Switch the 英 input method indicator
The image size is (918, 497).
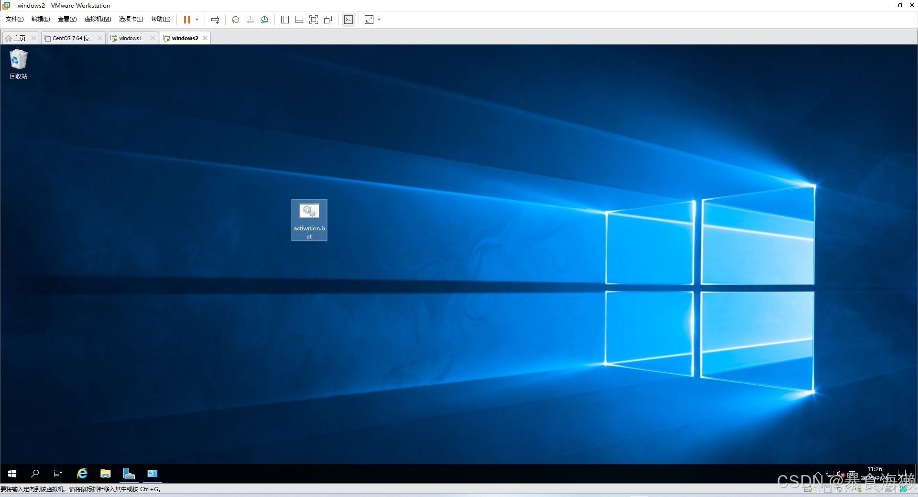tap(852, 474)
